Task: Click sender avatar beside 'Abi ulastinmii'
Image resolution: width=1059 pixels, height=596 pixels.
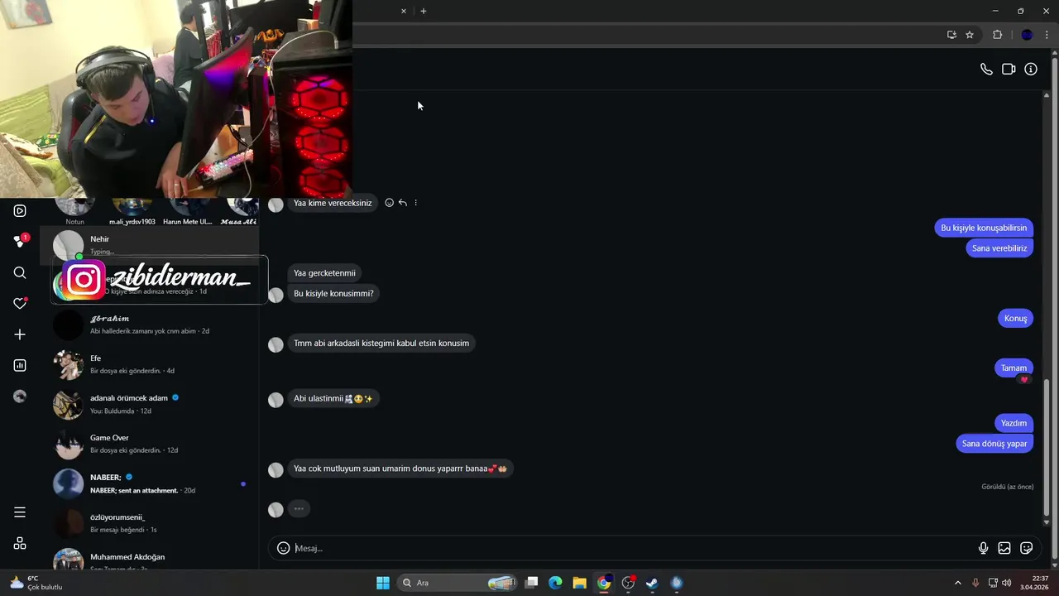Action: pyautogui.click(x=276, y=400)
